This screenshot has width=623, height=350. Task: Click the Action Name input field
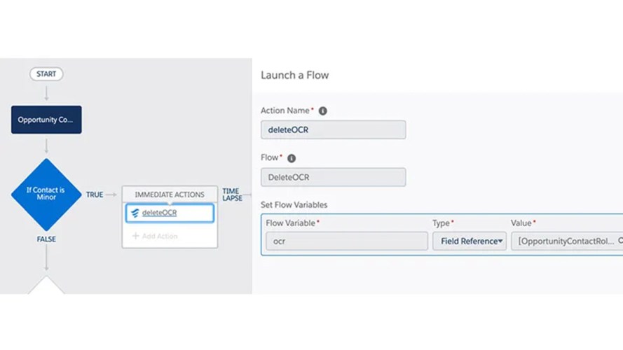click(x=333, y=130)
